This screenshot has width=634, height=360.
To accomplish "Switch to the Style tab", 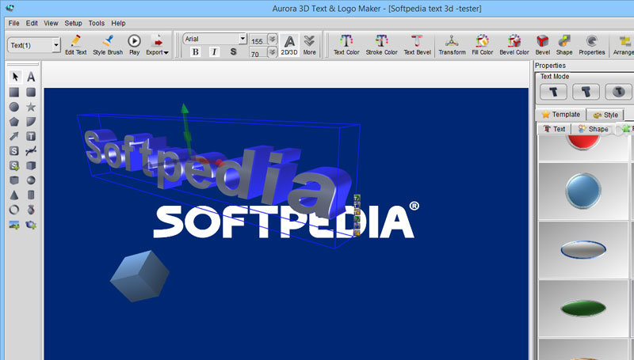I will click(x=605, y=115).
